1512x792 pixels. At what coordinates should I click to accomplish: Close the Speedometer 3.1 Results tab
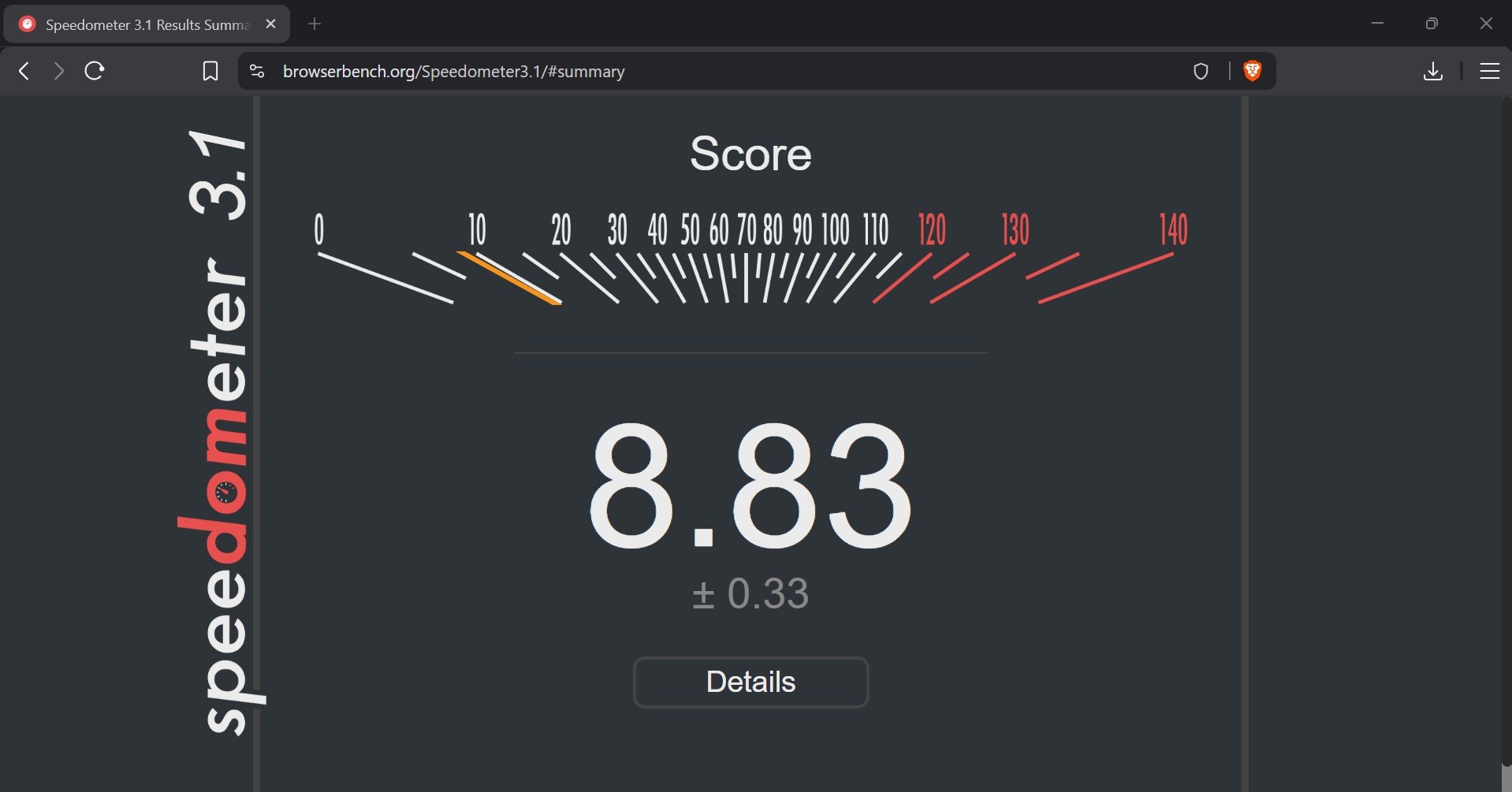(x=271, y=24)
